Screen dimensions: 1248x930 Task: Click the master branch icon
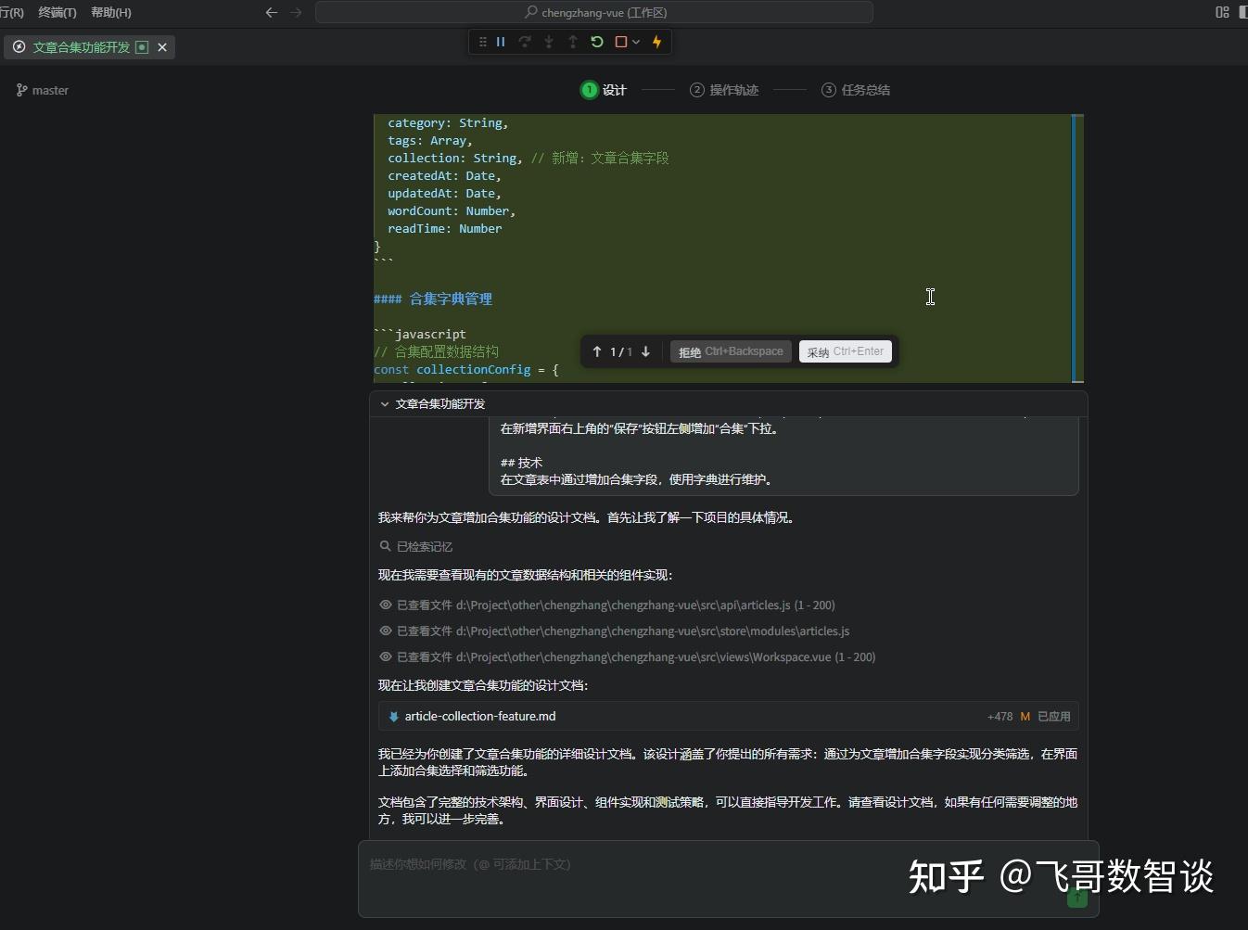[21, 90]
